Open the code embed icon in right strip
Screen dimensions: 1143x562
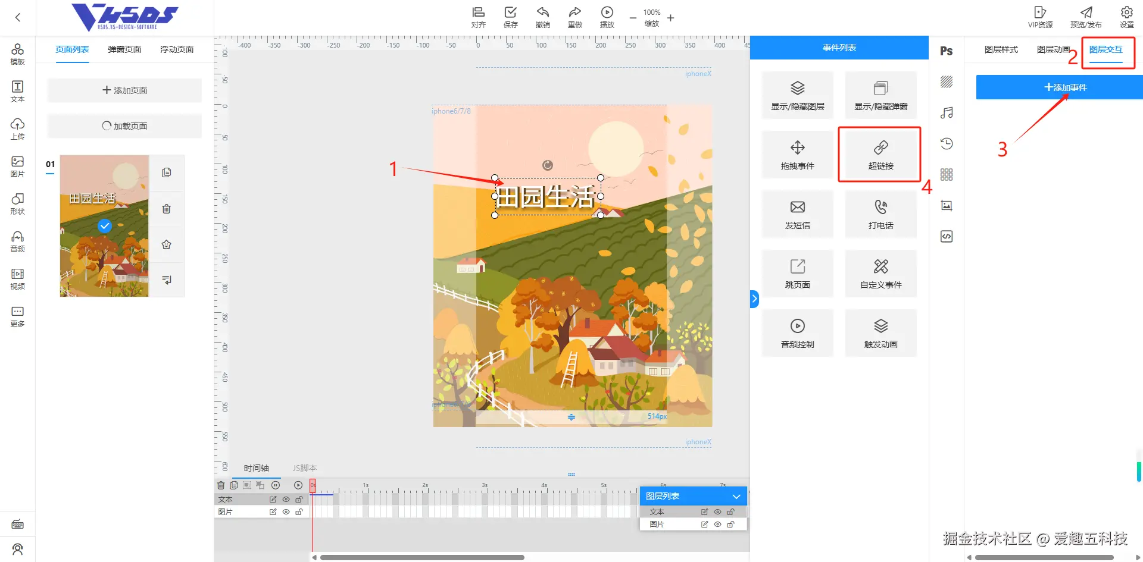(x=947, y=236)
